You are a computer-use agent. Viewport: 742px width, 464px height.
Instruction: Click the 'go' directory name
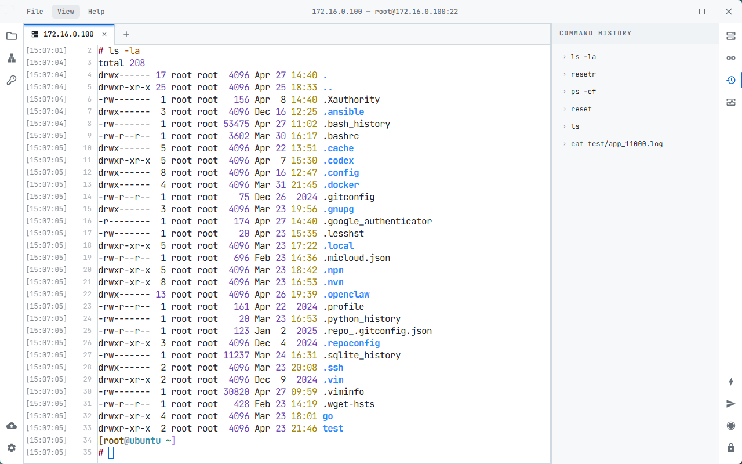pyautogui.click(x=328, y=416)
